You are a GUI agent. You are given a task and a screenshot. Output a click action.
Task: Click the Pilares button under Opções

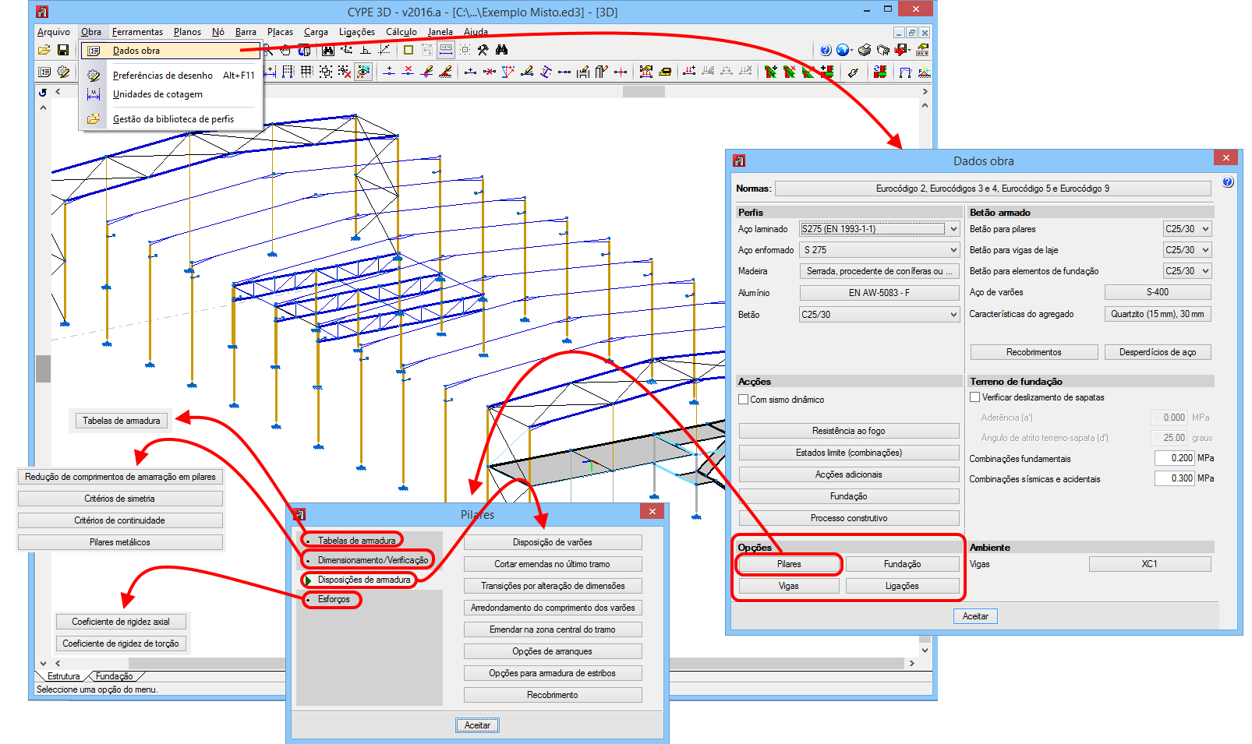click(789, 564)
